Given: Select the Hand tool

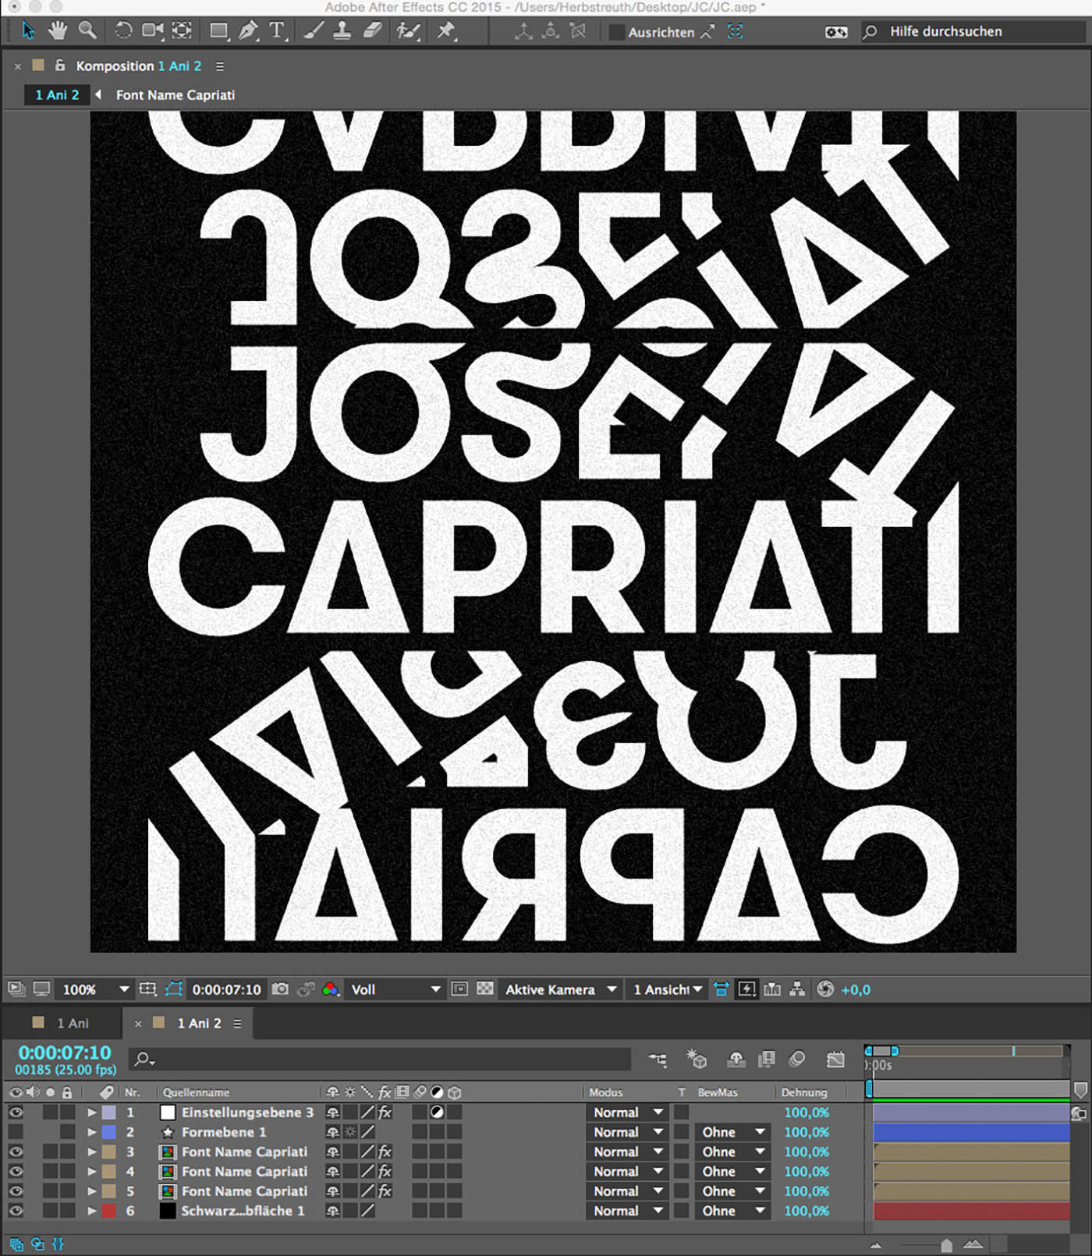Looking at the screenshot, I should tap(57, 31).
